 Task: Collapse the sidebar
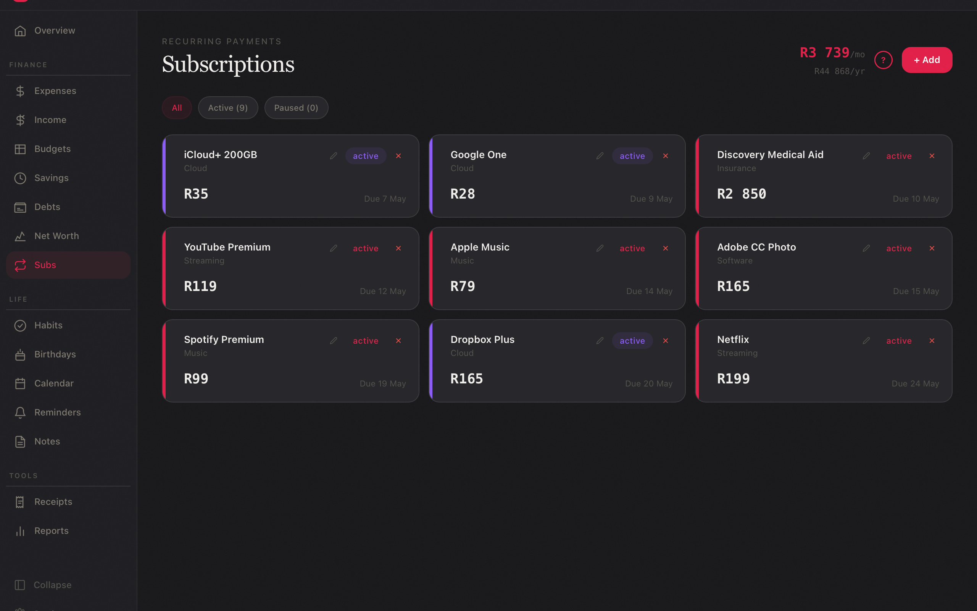click(x=68, y=585)
